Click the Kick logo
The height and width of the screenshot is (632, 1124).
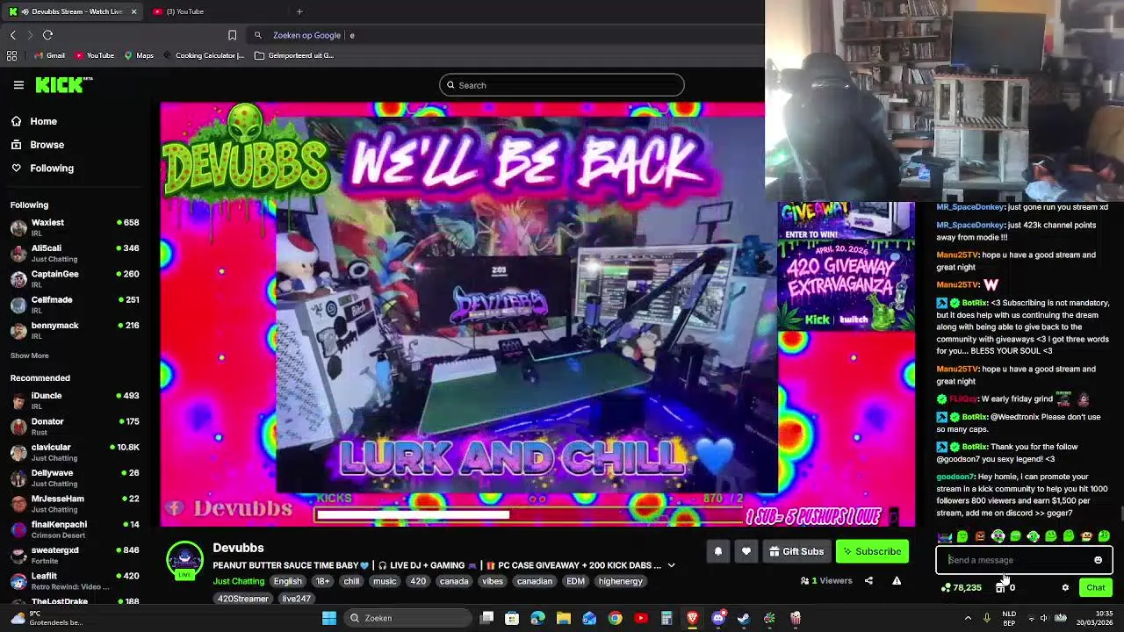(x=63, y=84)
